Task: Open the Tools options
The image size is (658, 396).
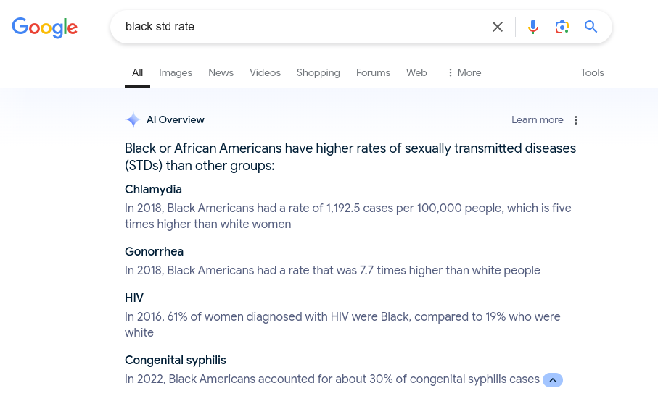Action: tap(592, 72)
